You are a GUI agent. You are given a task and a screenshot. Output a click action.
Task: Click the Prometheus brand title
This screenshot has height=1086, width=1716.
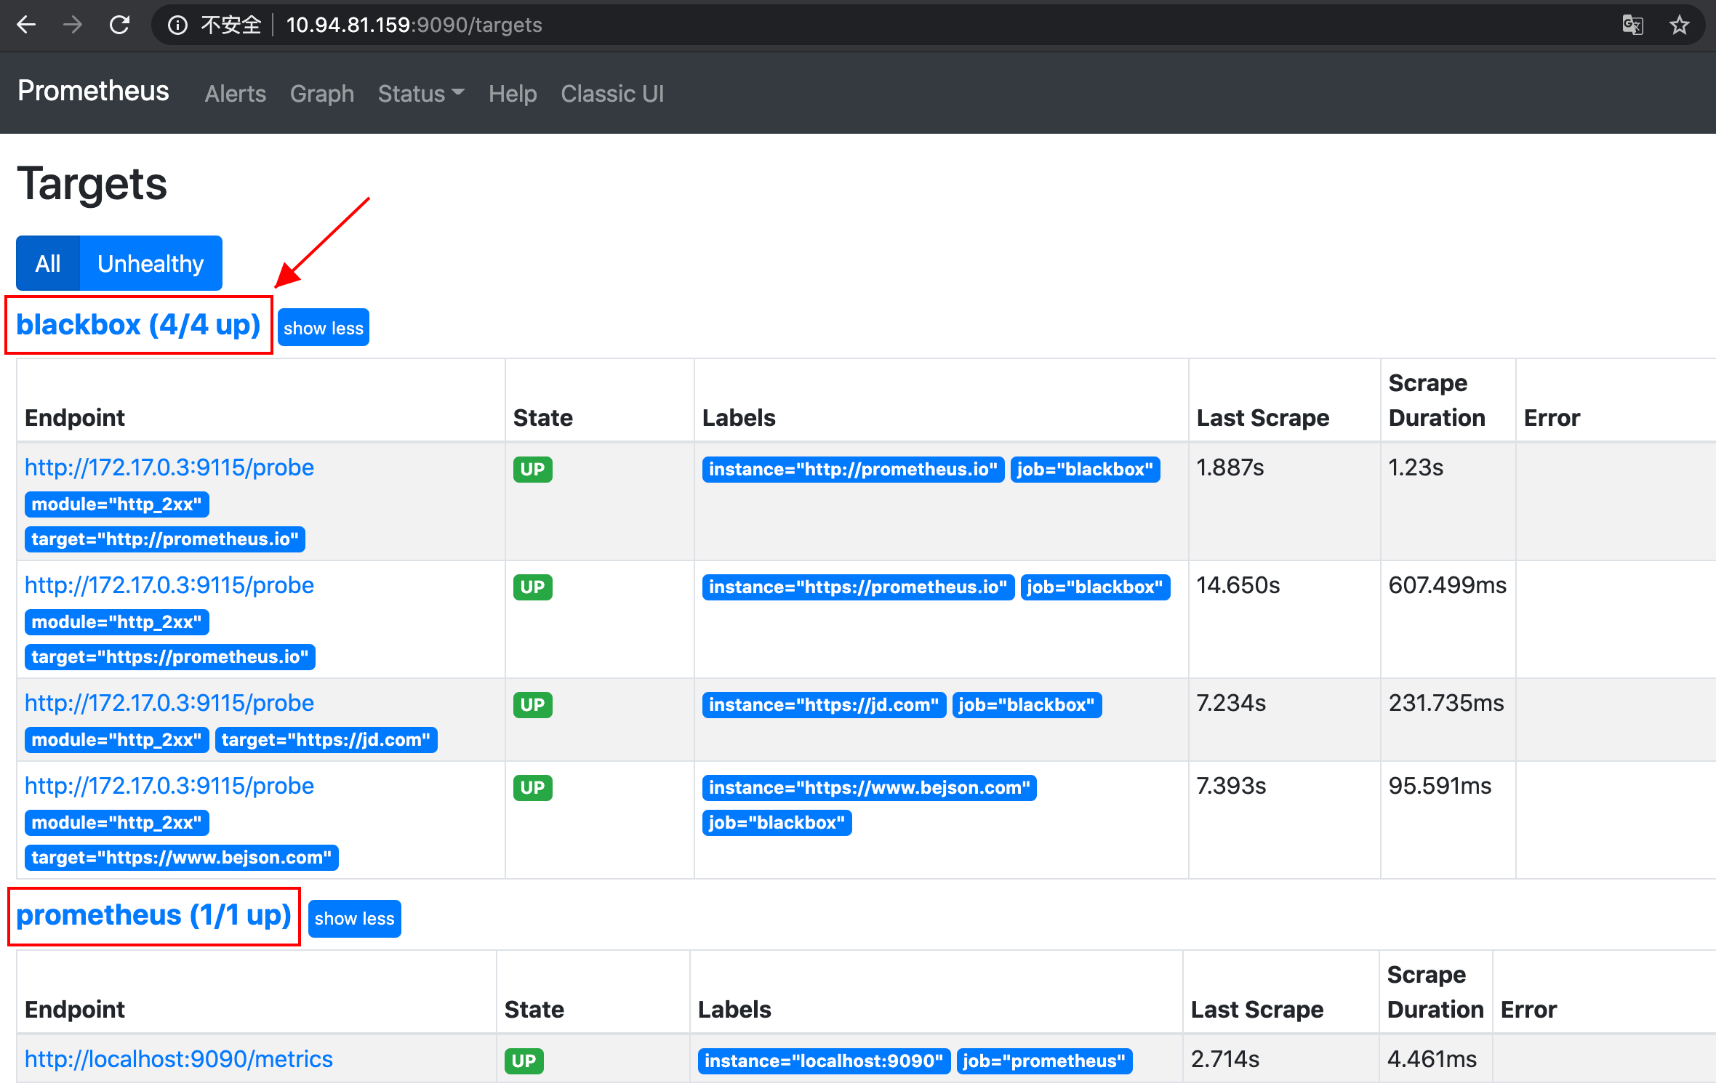coord(93,91)
